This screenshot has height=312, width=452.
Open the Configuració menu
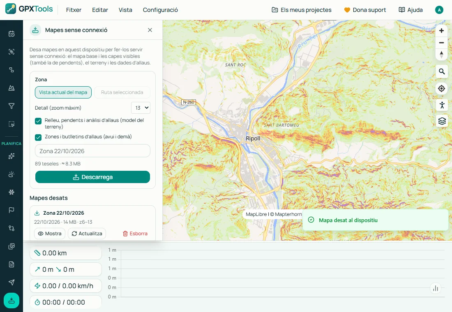coord(160,10)
